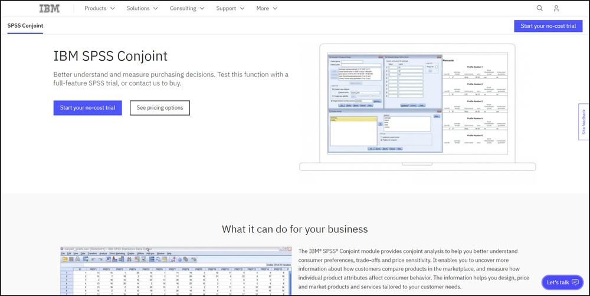590x296 pixels.
Task: Click the paragraph beginning 'The IBM SPSS Conjoint module'
Action: click(414, 268)
